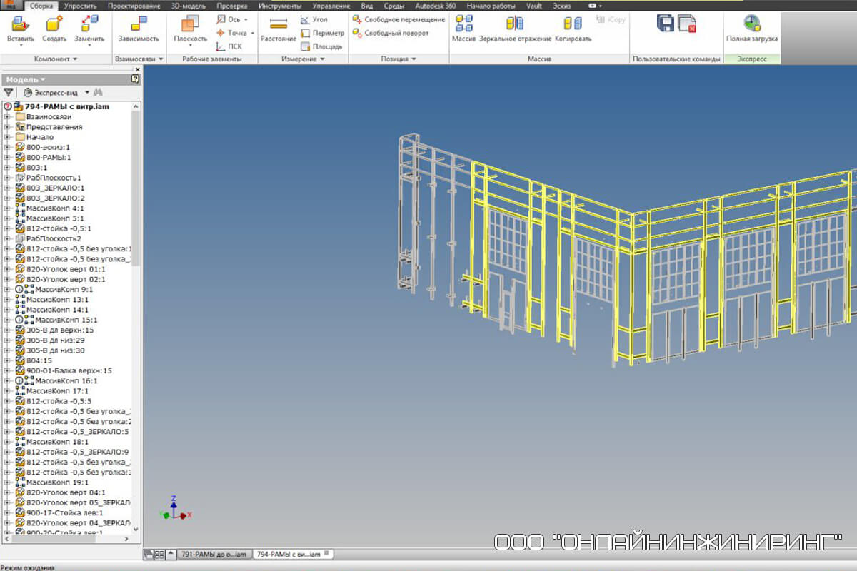
Task: Click the browser filter funnel icon
Action: coord(9,92)
